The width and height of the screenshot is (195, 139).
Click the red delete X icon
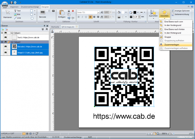[x=73, y=11]
